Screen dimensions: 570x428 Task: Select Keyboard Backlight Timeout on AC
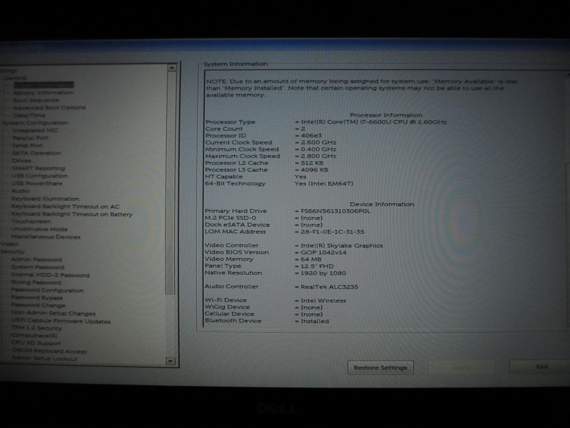tap(66, 206)
